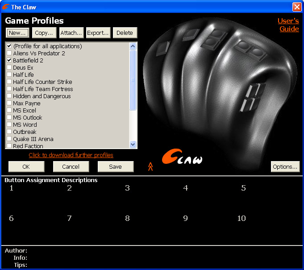The height and width of the screenshot is (270, 304).
Task: Enable Aliens Vs Predator 2 checkbox
Action: (x=9, y=53)
